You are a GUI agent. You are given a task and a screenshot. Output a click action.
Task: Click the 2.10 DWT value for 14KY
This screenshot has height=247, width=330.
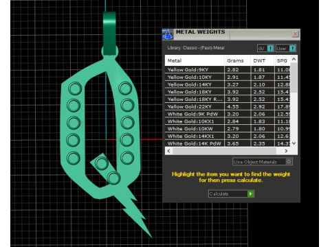tap(259, 84)
